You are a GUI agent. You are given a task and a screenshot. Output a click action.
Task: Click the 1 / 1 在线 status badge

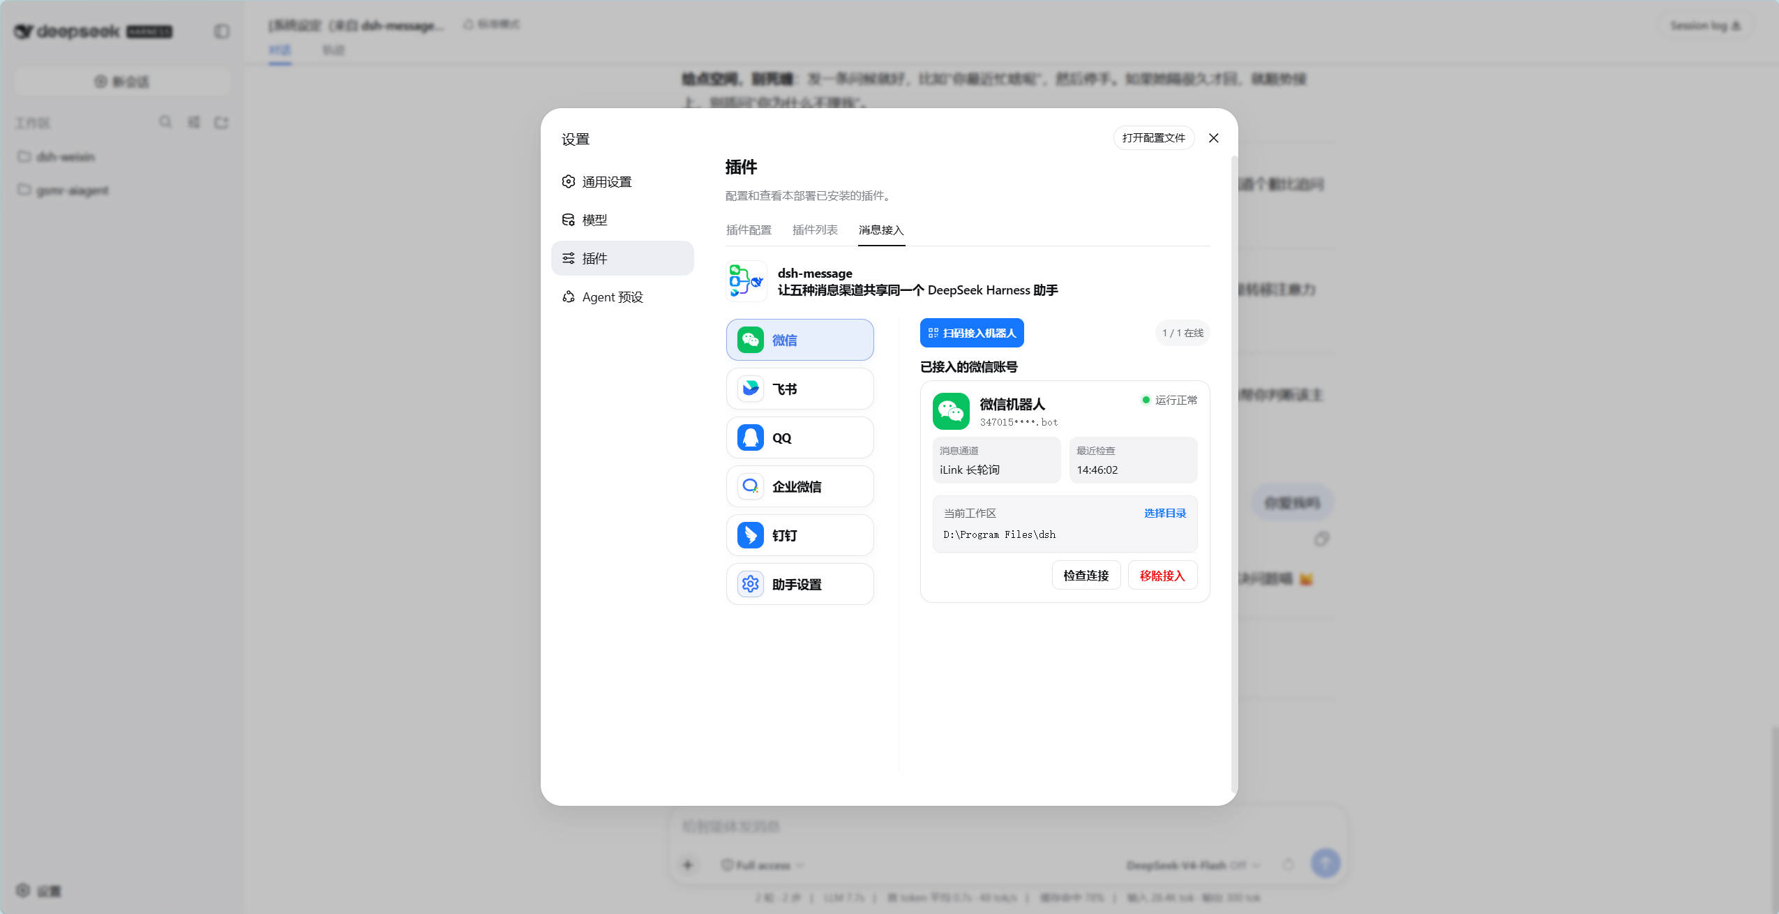(x=1183, y=333)
